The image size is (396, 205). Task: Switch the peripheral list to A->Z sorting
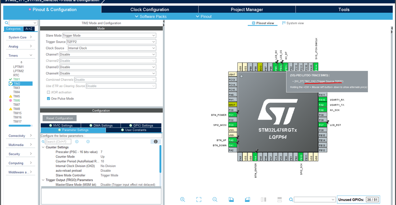[29, 29]
